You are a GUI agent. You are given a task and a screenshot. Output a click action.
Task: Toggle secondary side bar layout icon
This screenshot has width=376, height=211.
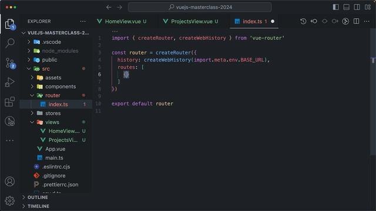(357, 7)
